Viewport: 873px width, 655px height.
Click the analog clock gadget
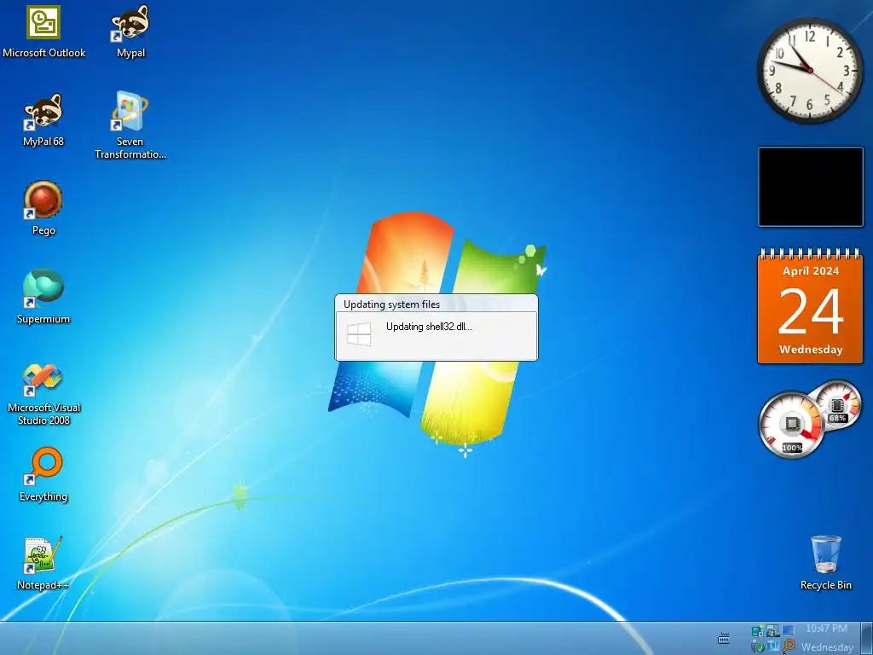[810, 70]
